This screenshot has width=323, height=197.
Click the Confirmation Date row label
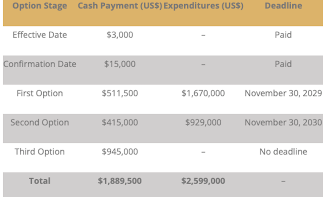pos(40,64)
